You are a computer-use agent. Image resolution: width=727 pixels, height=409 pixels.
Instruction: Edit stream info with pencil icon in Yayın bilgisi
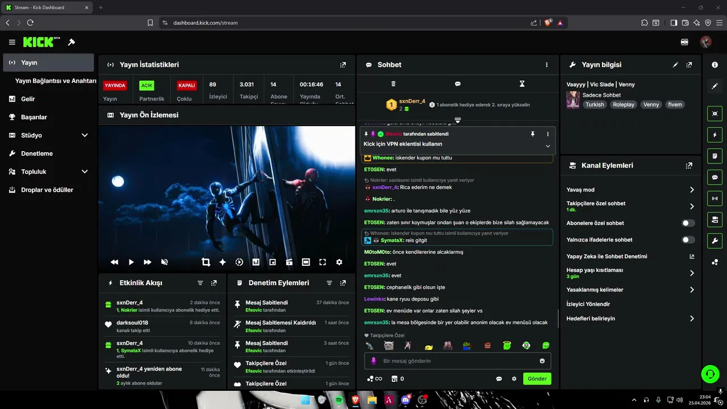pos(675,65)
